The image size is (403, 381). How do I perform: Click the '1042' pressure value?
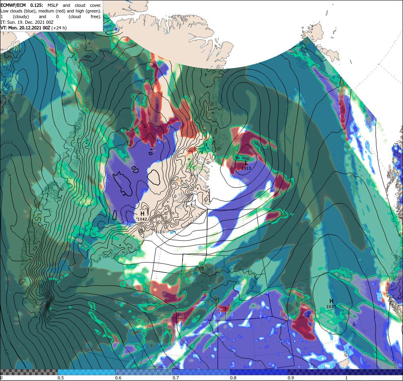(x=142, y=219)
